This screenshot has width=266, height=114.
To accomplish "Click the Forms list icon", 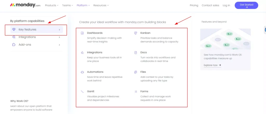I will 136,92.
